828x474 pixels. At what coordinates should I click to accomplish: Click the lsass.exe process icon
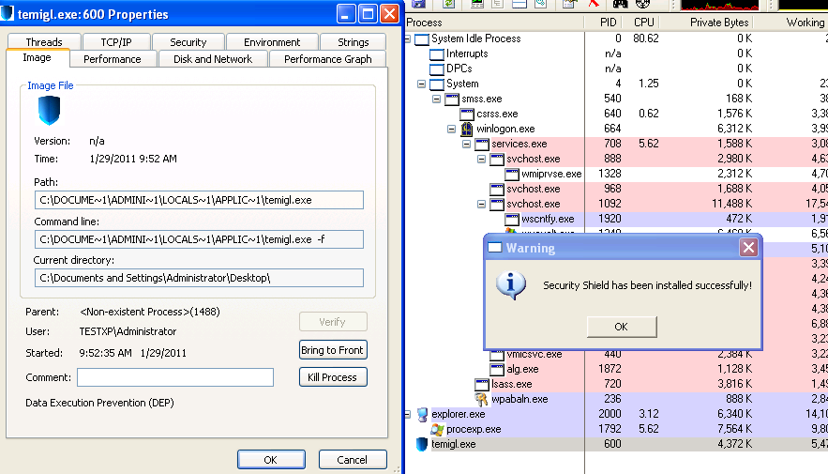[482, 384]
